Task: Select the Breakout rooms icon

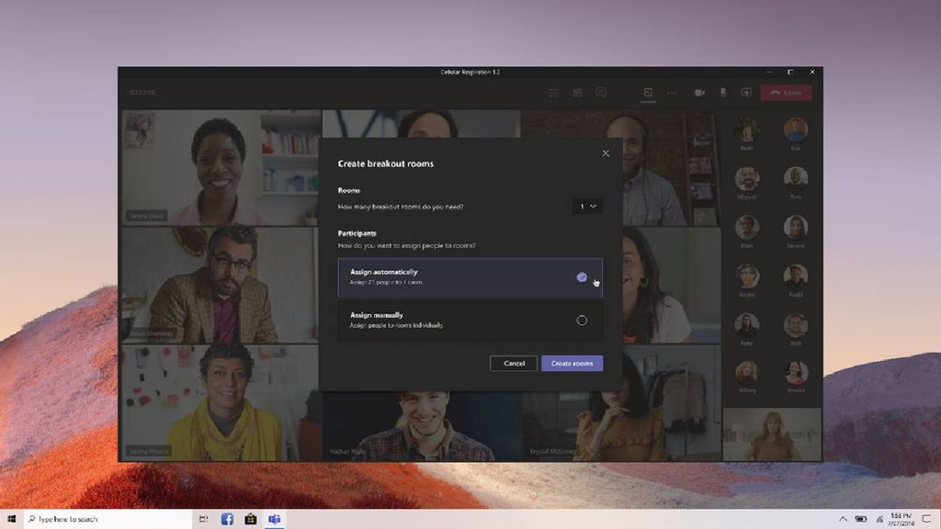Action: 648,92
